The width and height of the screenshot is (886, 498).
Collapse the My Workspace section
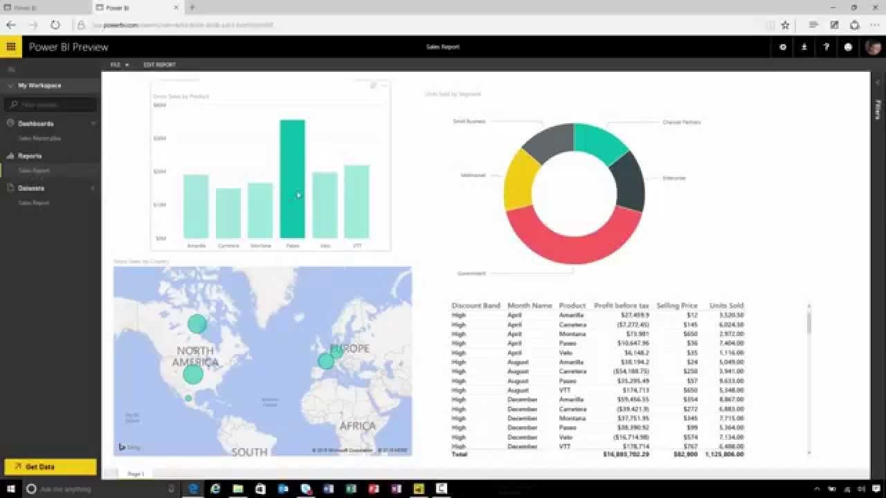coord(9,86)
